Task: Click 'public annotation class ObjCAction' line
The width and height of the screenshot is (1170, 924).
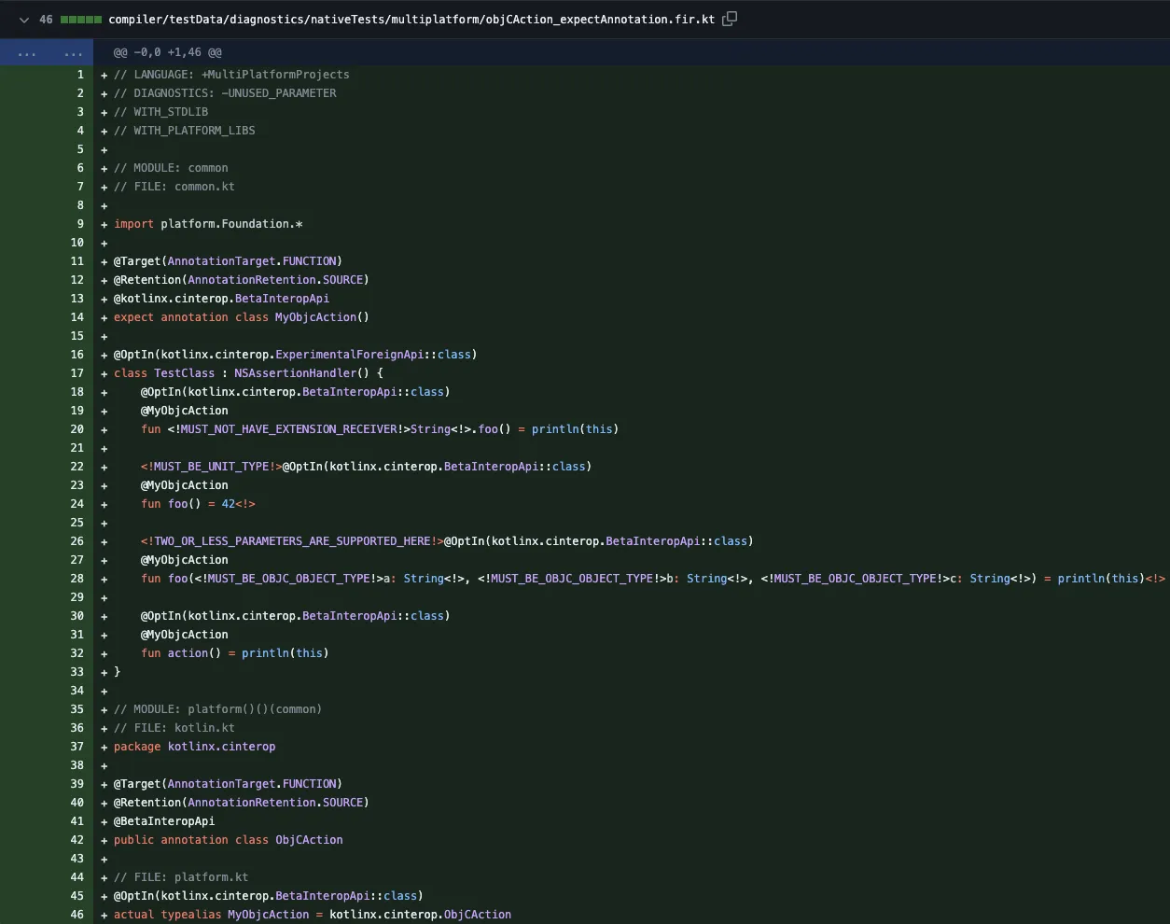Action: pos(229,840)
